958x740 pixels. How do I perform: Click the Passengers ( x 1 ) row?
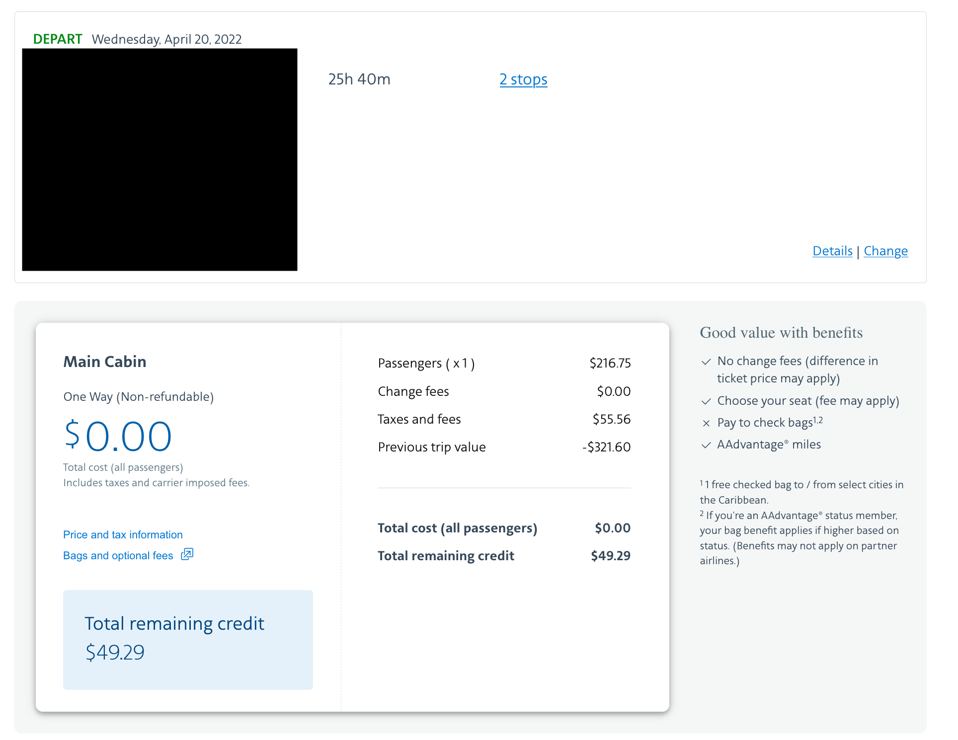[x=426, y=363]
